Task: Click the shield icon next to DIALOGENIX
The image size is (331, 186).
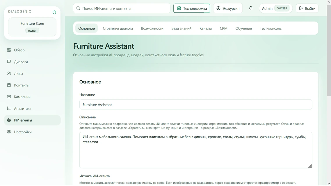Action: click(54, 12)
